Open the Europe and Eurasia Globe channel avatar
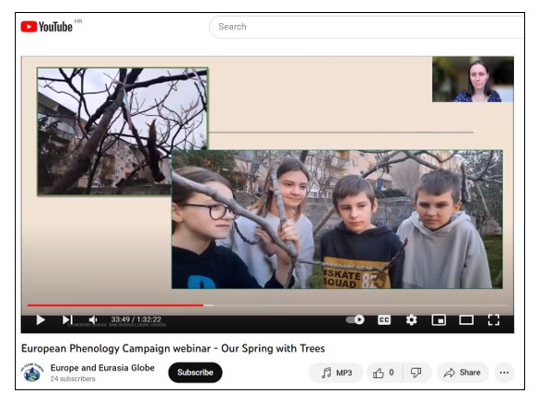Image resolution: width=539 pixels, height=405 pixels. pos(32,373)
